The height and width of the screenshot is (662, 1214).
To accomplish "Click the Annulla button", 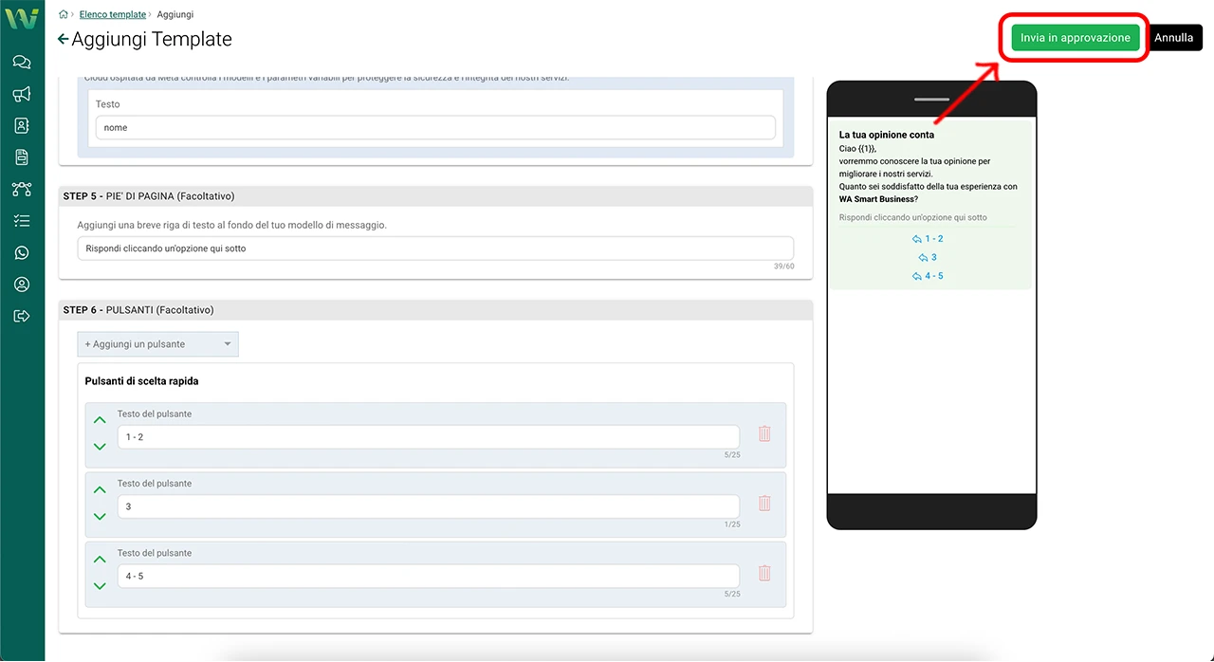I will (1174, 38).
